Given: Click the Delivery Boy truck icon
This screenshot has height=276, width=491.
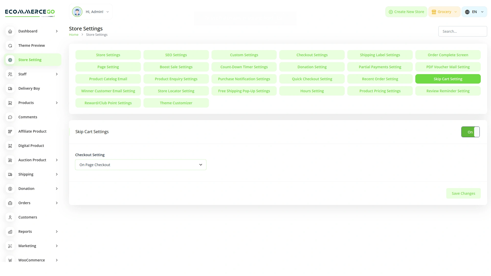Looking at the screenshot, I should coord(10,88).
